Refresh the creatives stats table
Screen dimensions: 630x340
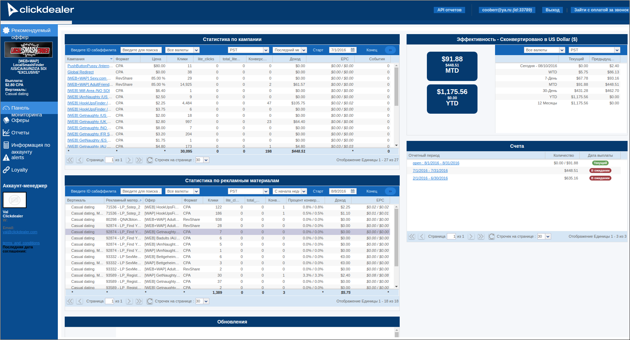tap(150, 301)
